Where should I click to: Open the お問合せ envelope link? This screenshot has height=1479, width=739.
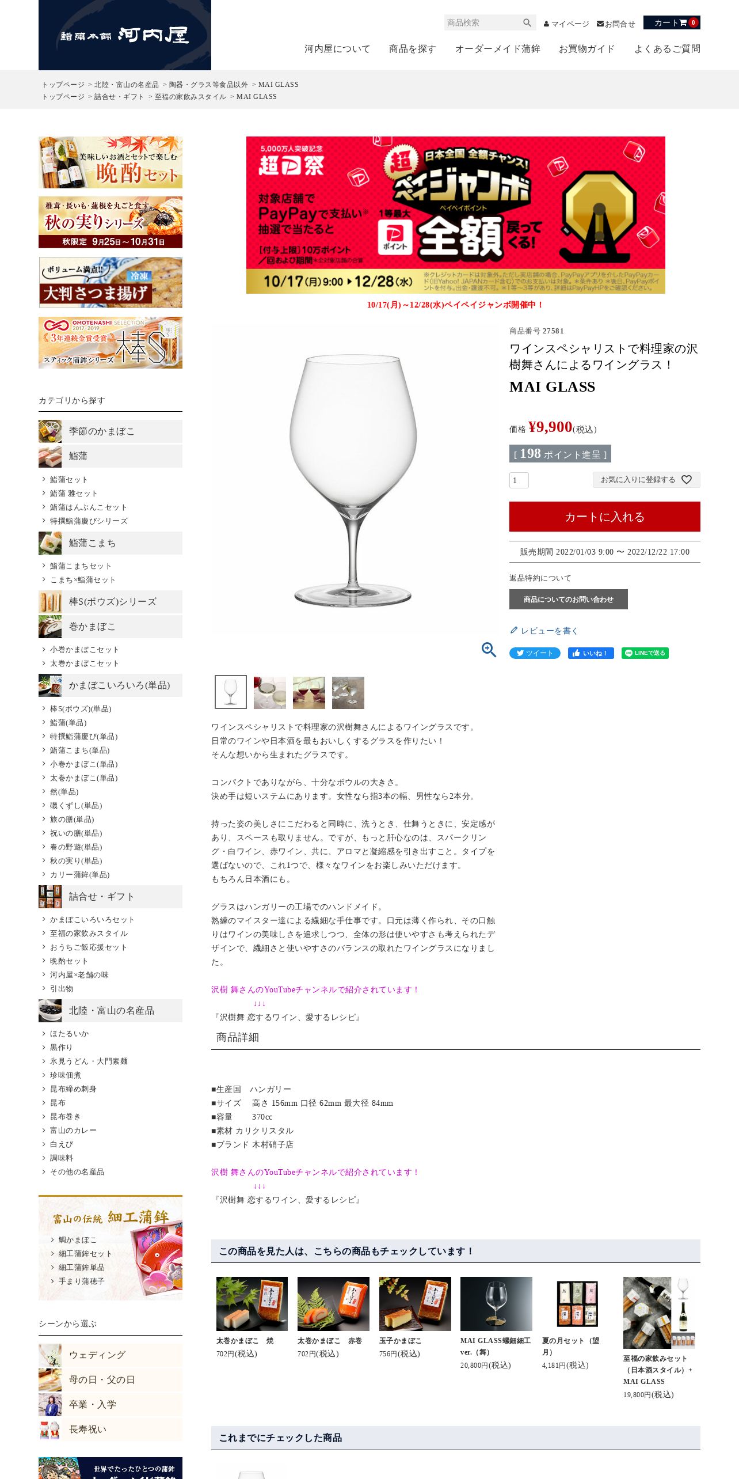tap(616, 24)
